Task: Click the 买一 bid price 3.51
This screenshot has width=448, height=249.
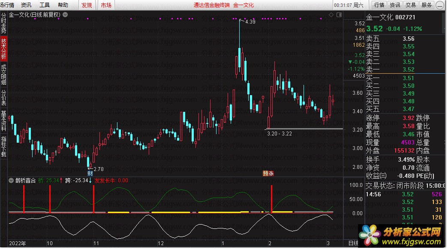Action: tap(409, 78)
